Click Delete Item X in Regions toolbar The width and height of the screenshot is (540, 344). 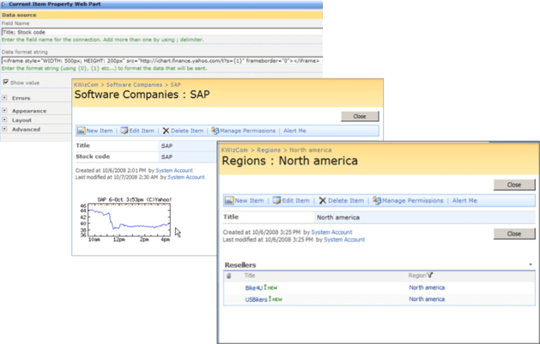tap(323, 200)
